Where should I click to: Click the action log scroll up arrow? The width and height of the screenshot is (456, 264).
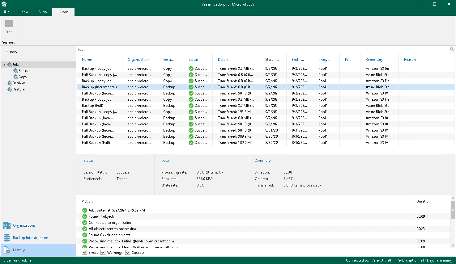pyautogui.click(x=453, y=198)
